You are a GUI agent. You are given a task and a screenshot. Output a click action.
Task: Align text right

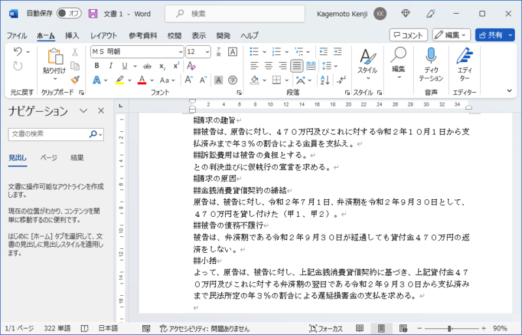tap(283, 66)
